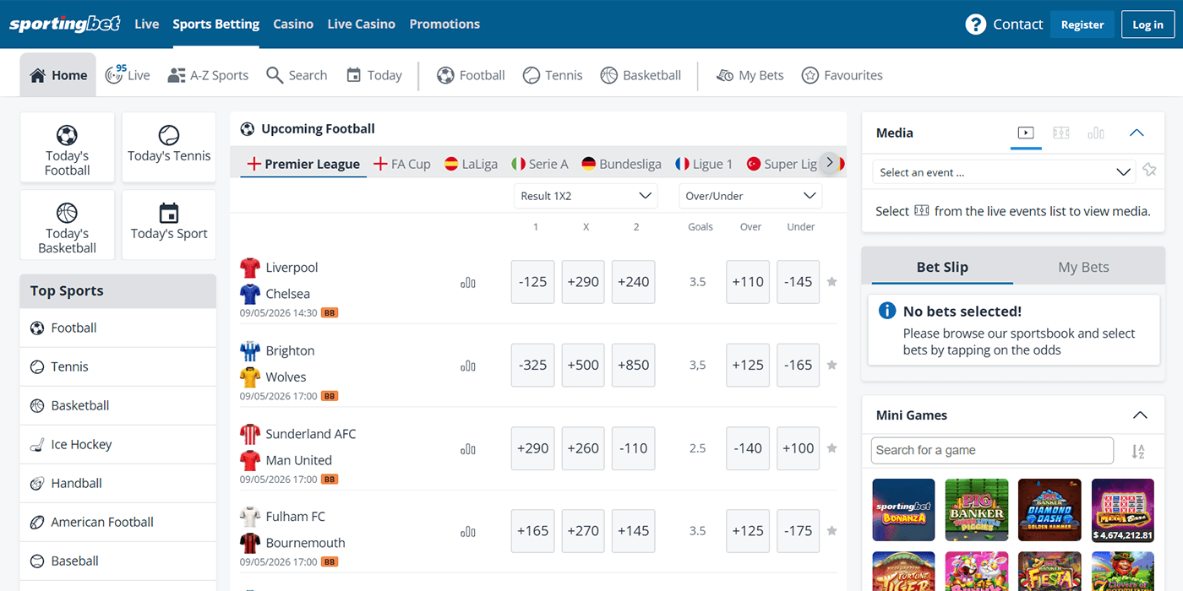Open My Bets in nav bar

pyautogui.click(x=750, y=75)
